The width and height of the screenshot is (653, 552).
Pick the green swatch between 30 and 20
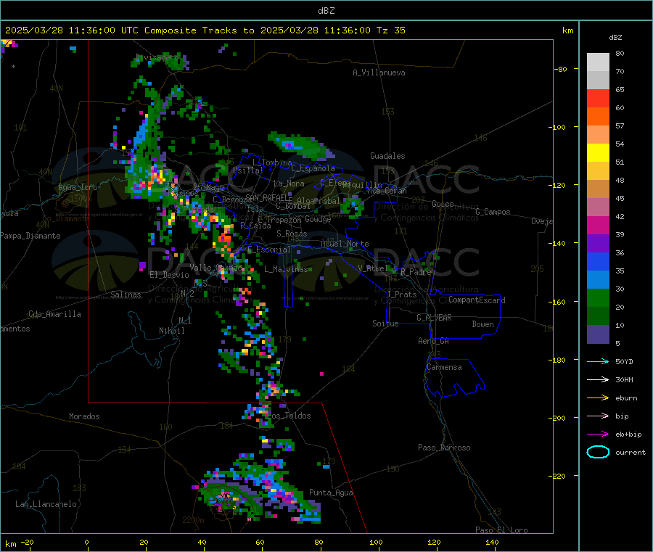(598, 298)
